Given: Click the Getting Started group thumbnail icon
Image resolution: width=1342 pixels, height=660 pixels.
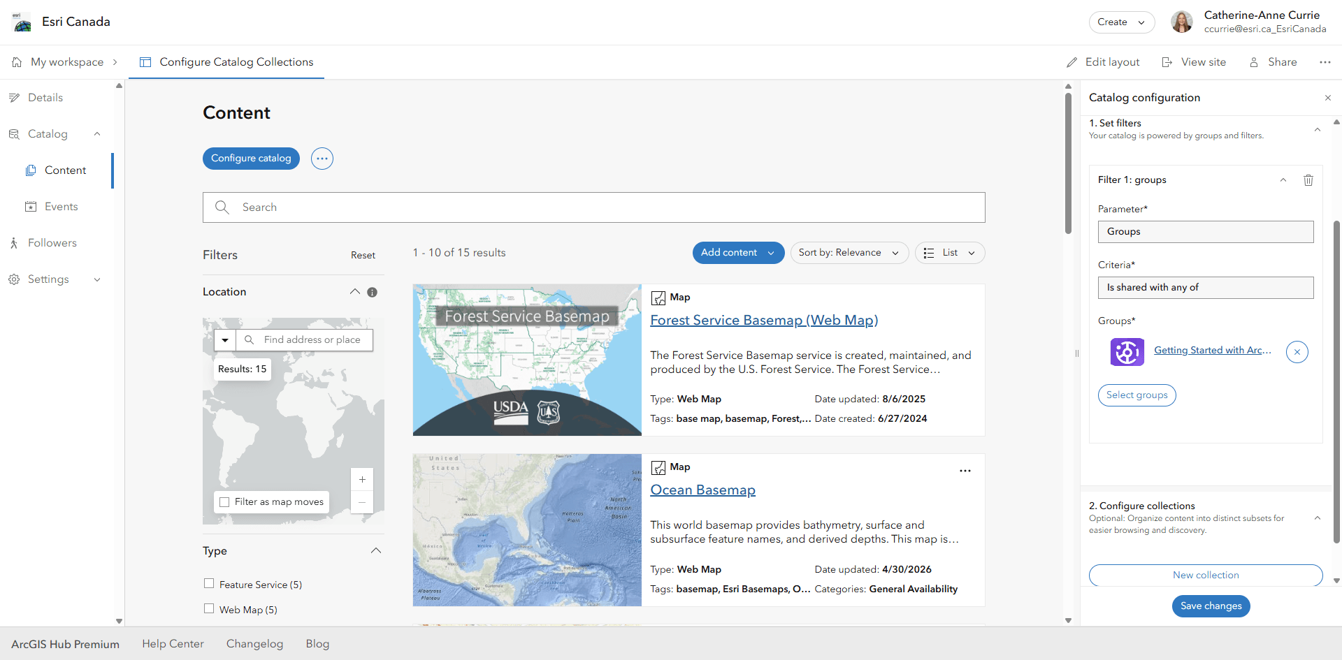Looking at the screenshot, I should [1127, 352].
